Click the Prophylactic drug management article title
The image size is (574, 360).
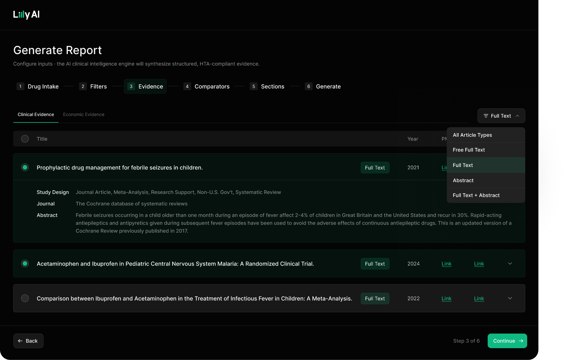coord(120,168)
